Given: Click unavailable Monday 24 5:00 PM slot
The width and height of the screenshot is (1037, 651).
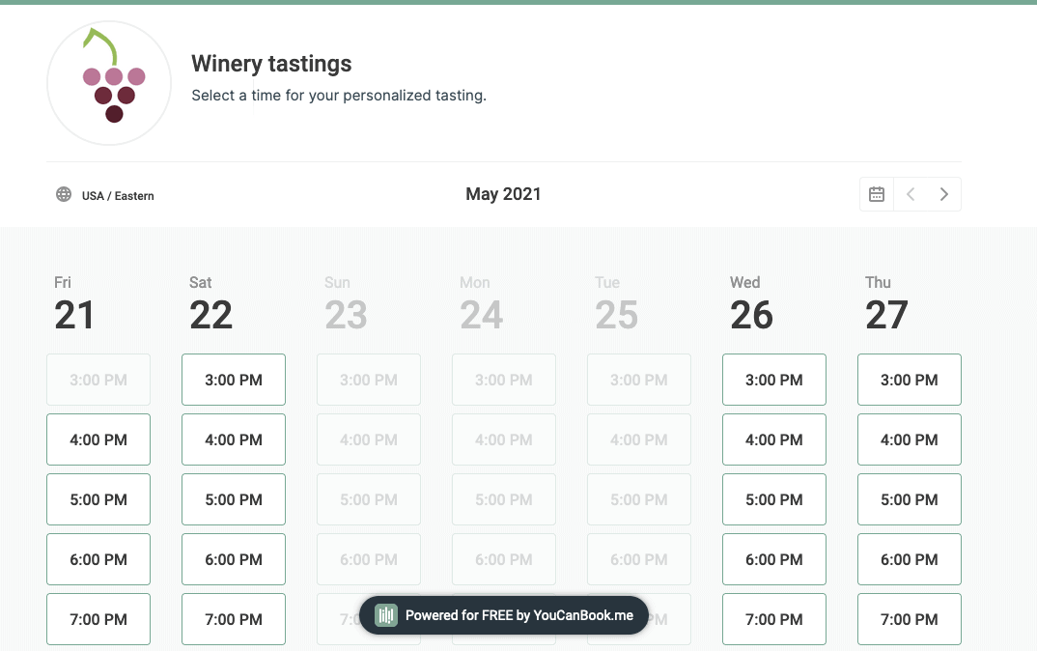Looking at the screenshot, I should [x=504, y=499].
